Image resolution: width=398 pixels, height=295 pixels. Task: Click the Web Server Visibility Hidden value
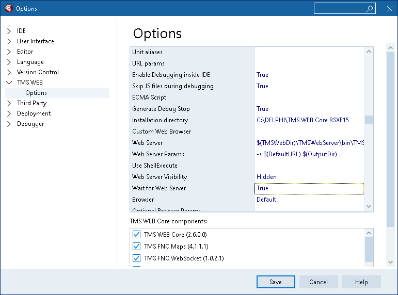(266, 177)
